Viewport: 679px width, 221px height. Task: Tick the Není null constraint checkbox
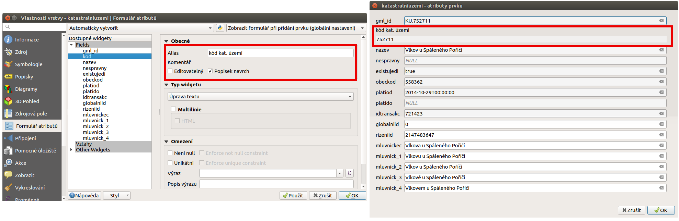[x=170, y=153]
